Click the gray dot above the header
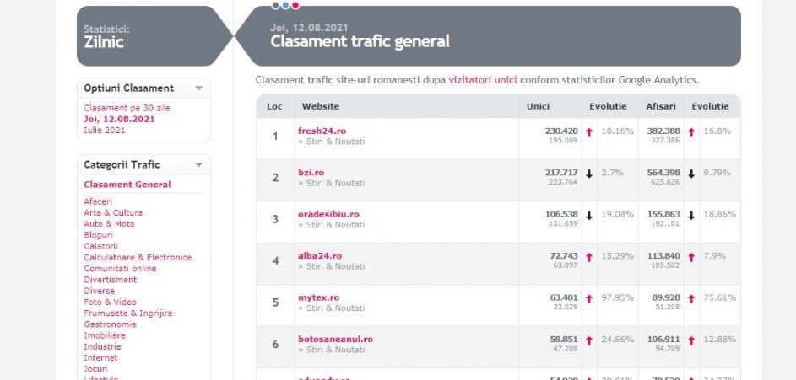This screenshot has width=796, height=380. coord(276,6)
